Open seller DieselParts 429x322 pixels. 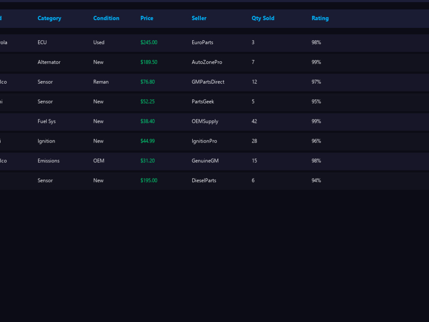click(204, 180)
